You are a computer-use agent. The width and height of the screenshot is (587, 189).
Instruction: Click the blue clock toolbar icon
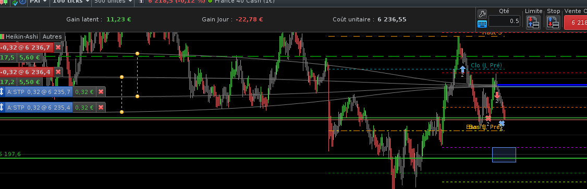click(23, 2)
